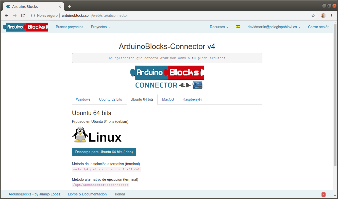
Task: Open the Libros & Documentación link
Action: 87,194
